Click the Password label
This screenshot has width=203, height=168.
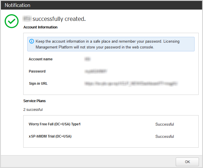click(x=37, y=71)
